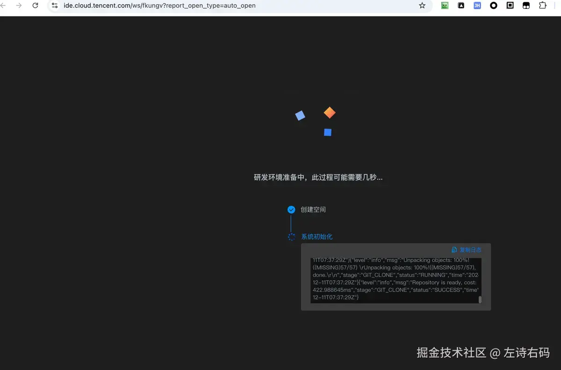Viewport: 561px width, 370px height.
Task: Click the log panel scrollbar thumb
Action: (480, 299)
